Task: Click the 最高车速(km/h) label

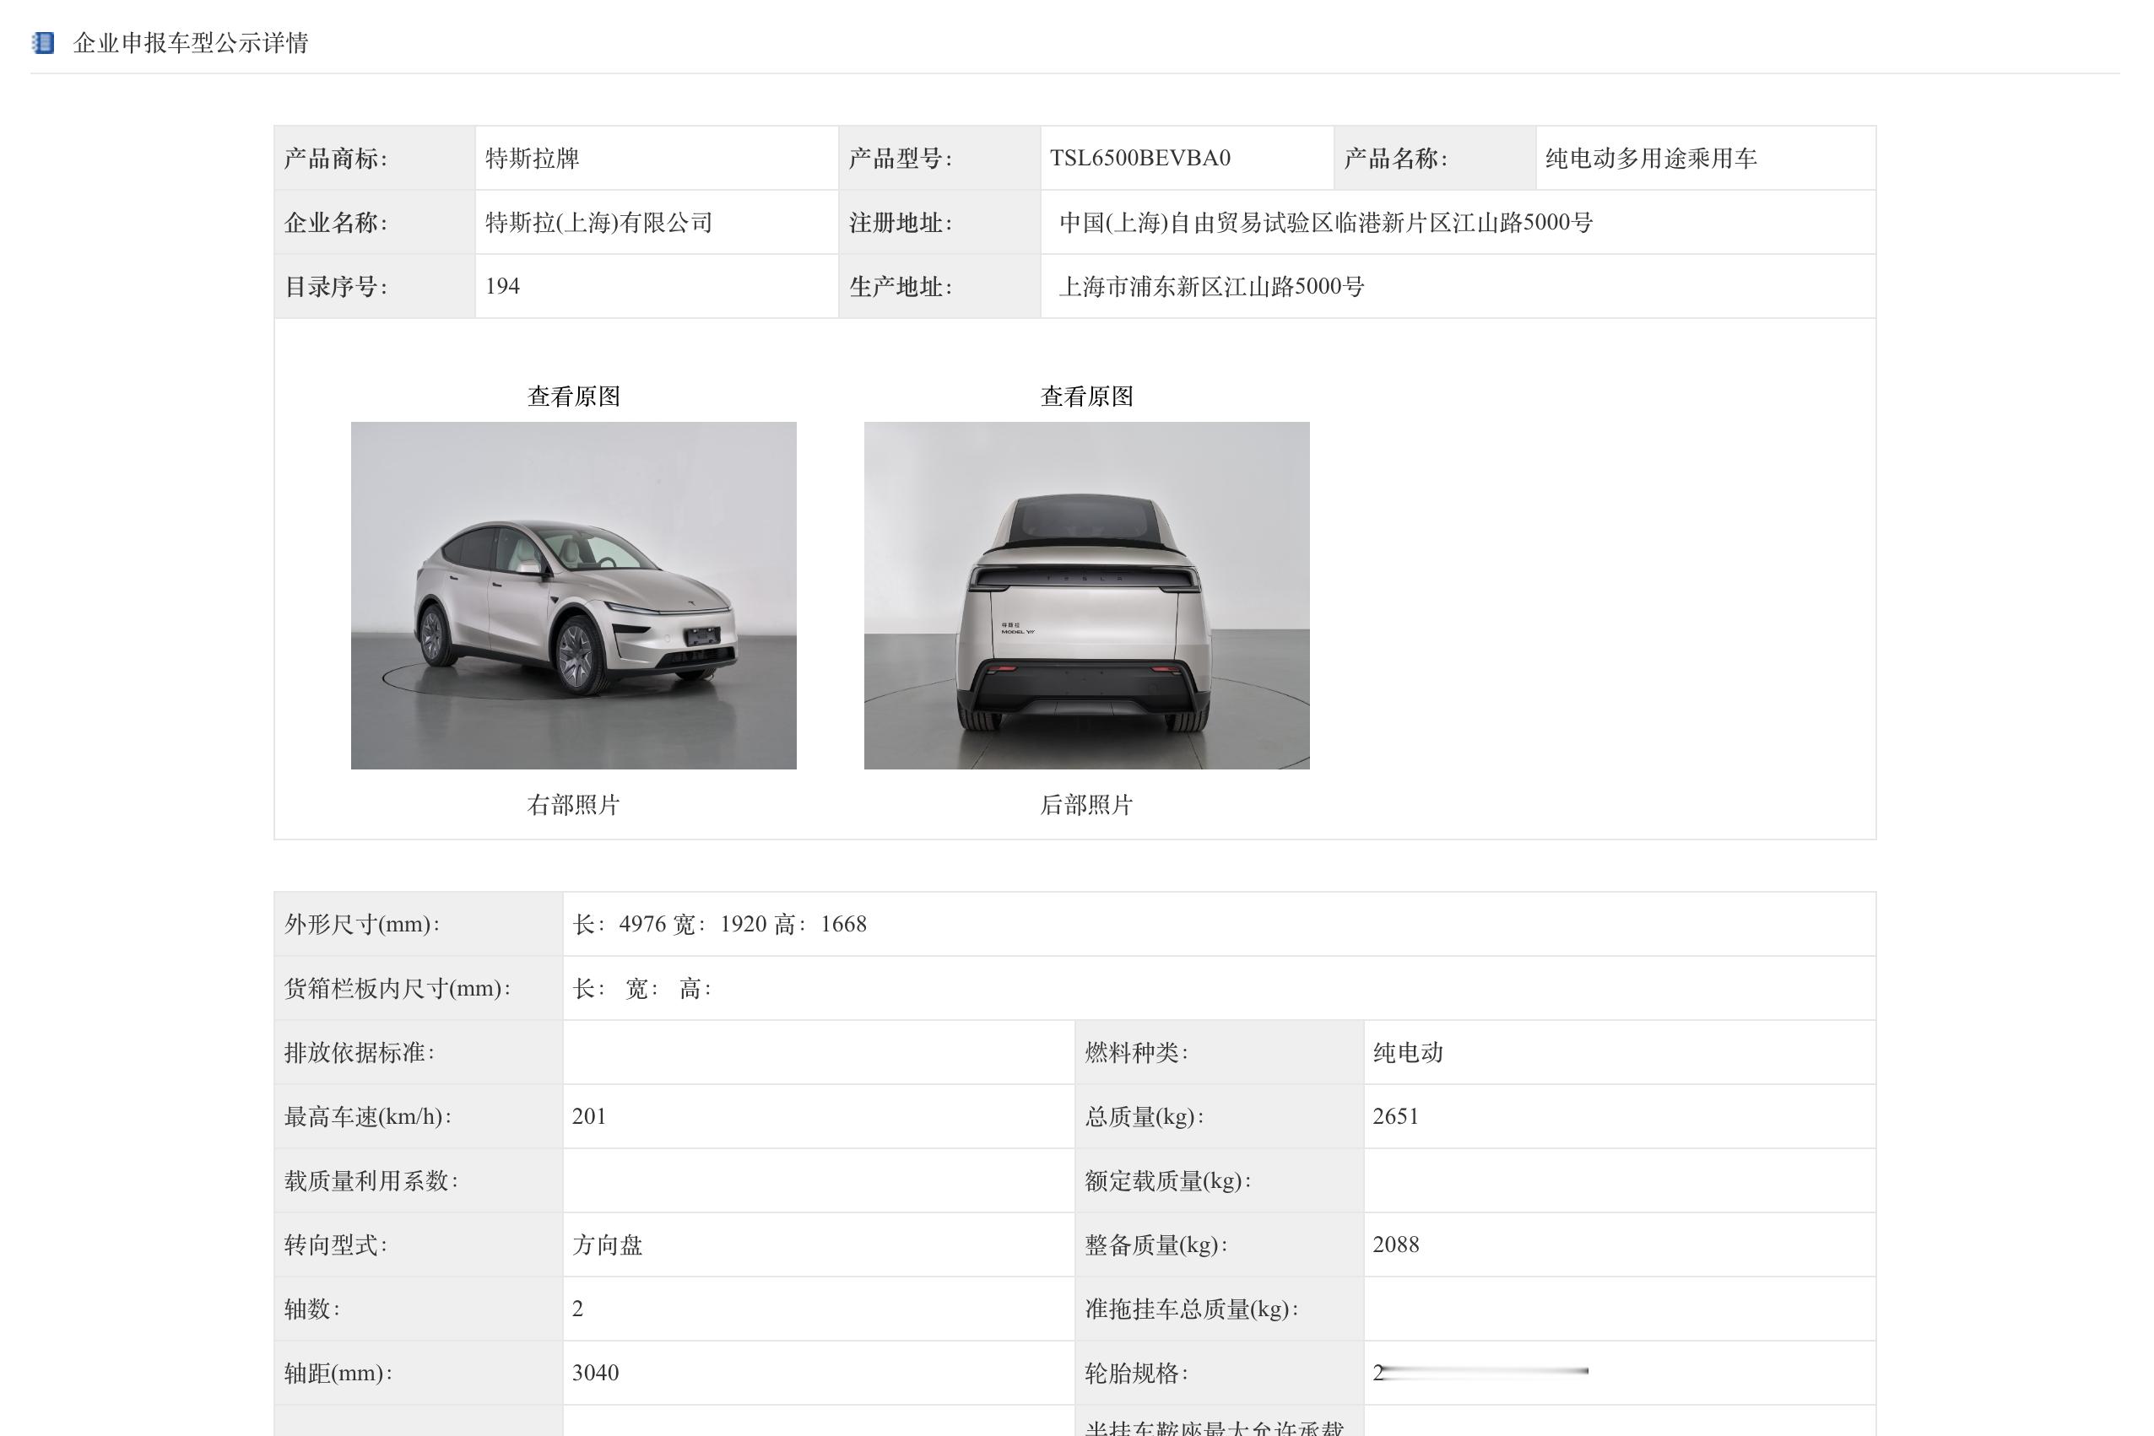Action: click(x=367, y=1116)
